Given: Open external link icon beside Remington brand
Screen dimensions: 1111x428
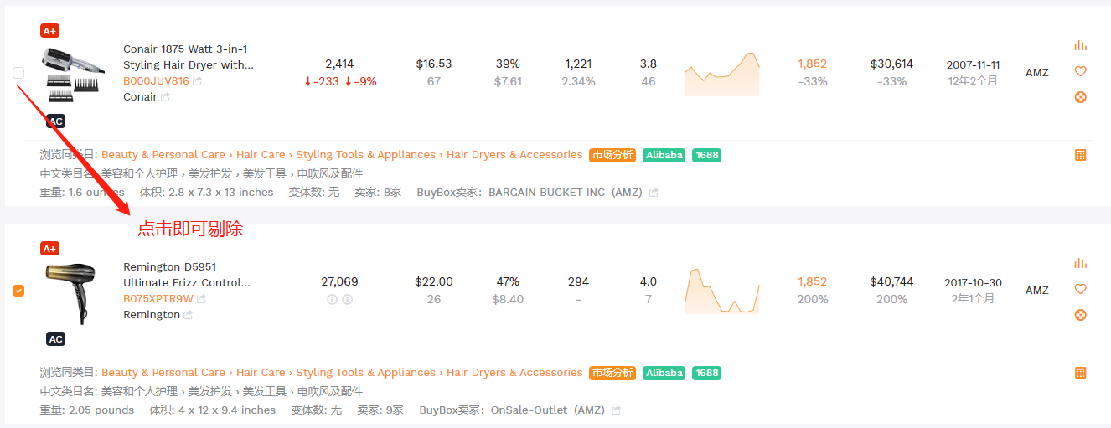Looking at the screenshot, I should click(188, 315).
